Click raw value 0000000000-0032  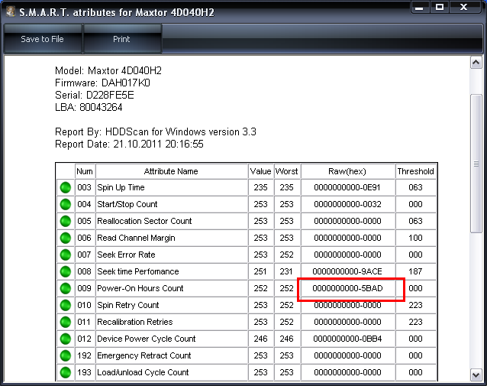pyautogui.click(x=347, y=204)
